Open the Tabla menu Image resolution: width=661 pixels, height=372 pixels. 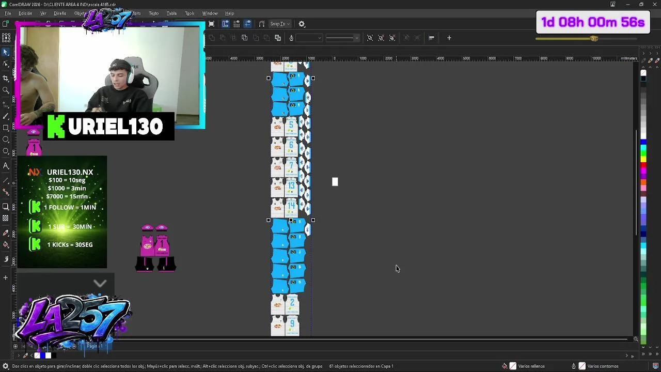(171, 13)
